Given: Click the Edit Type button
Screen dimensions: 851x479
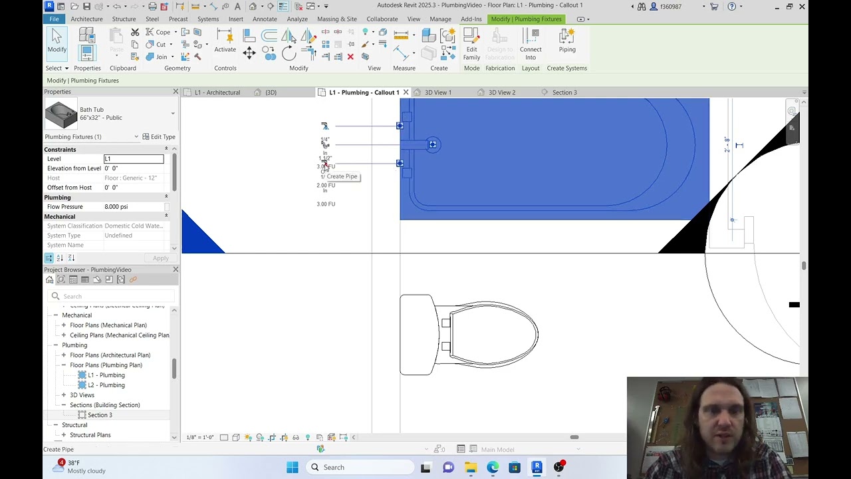Looking at the screenshot, I should (x=158, y=137).
